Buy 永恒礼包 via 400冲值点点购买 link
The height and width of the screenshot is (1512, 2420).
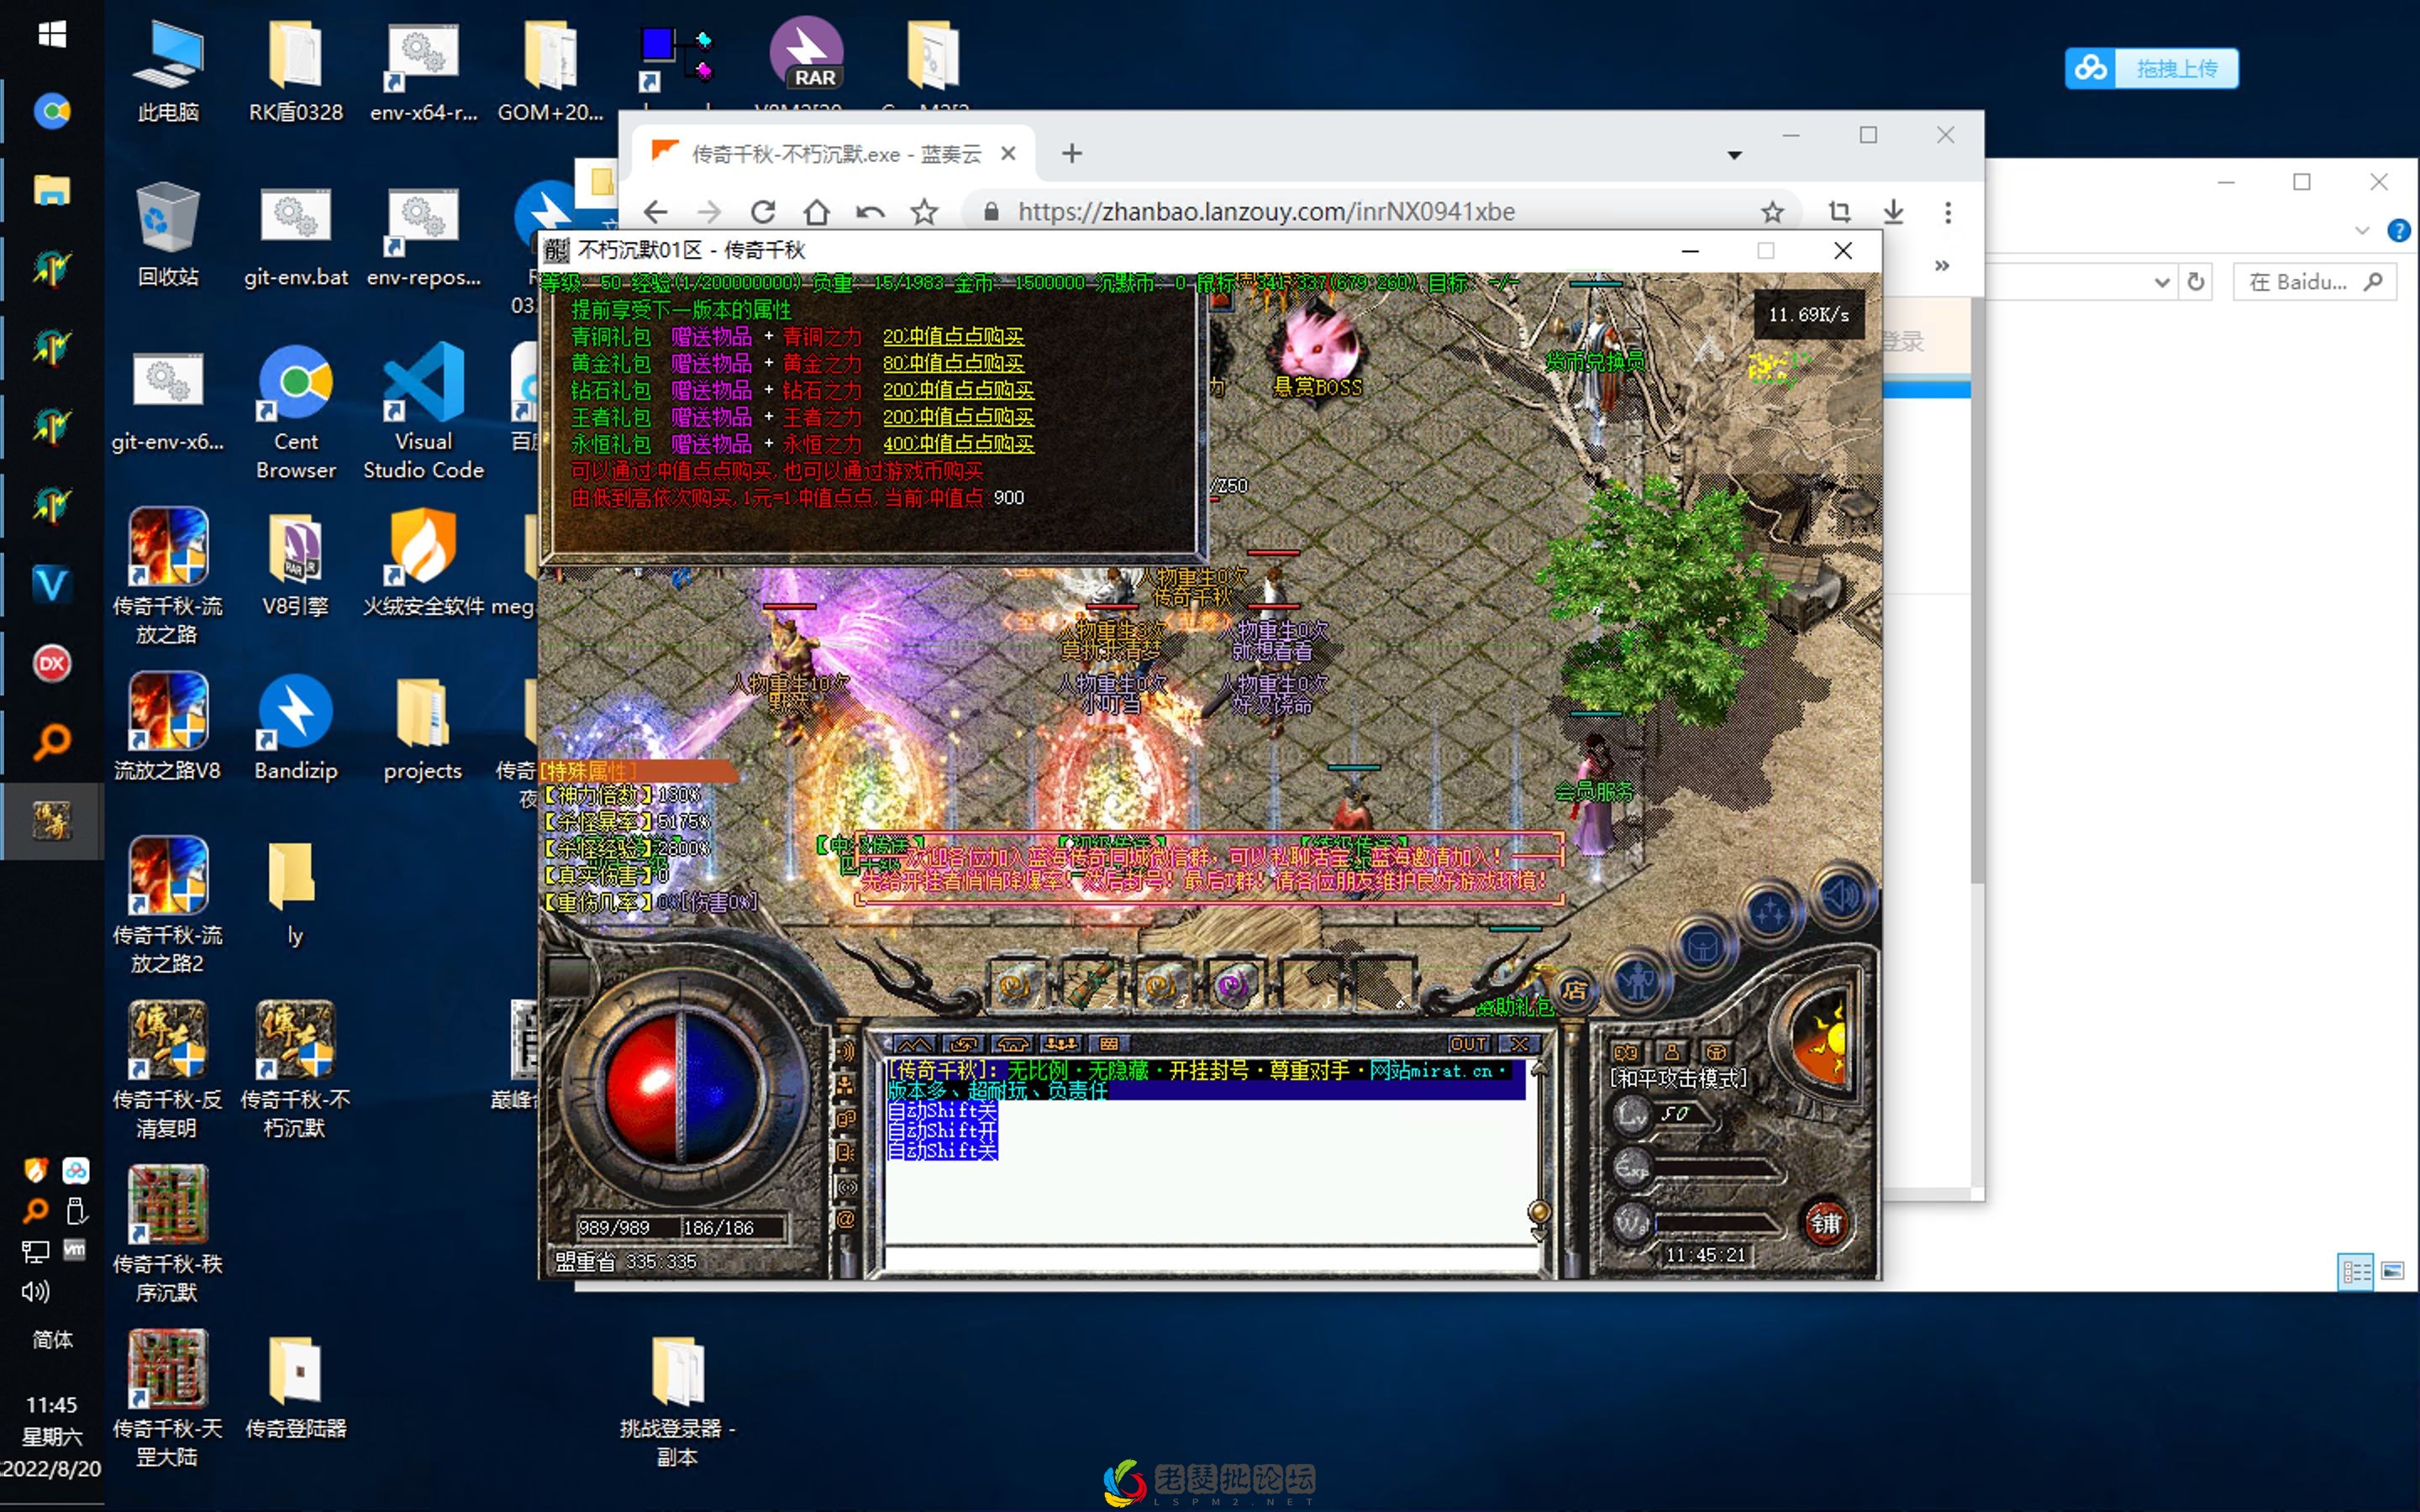pyautogui.click(x=958, y=443)
